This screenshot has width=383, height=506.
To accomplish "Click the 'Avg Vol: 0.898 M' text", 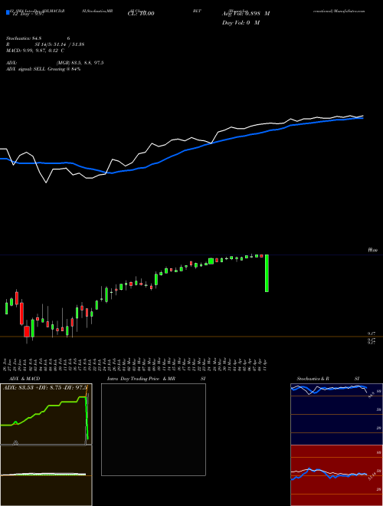I will [x=246, y=14].
